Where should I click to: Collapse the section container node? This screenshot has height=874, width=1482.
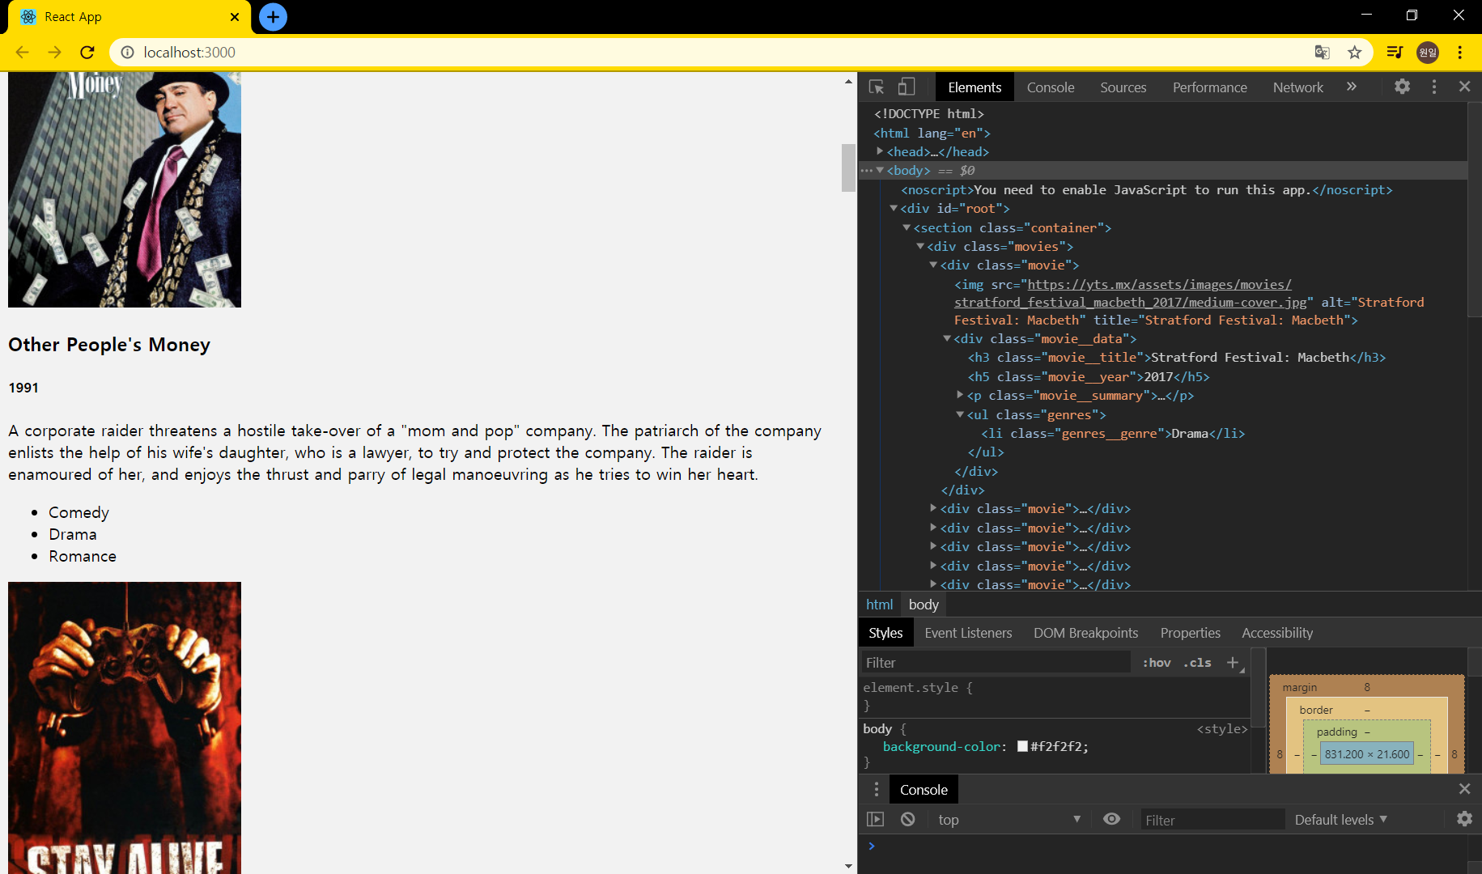[x=907, y=228]
